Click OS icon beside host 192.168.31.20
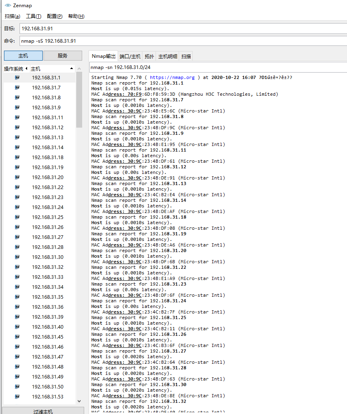 [x=17, y=177]
